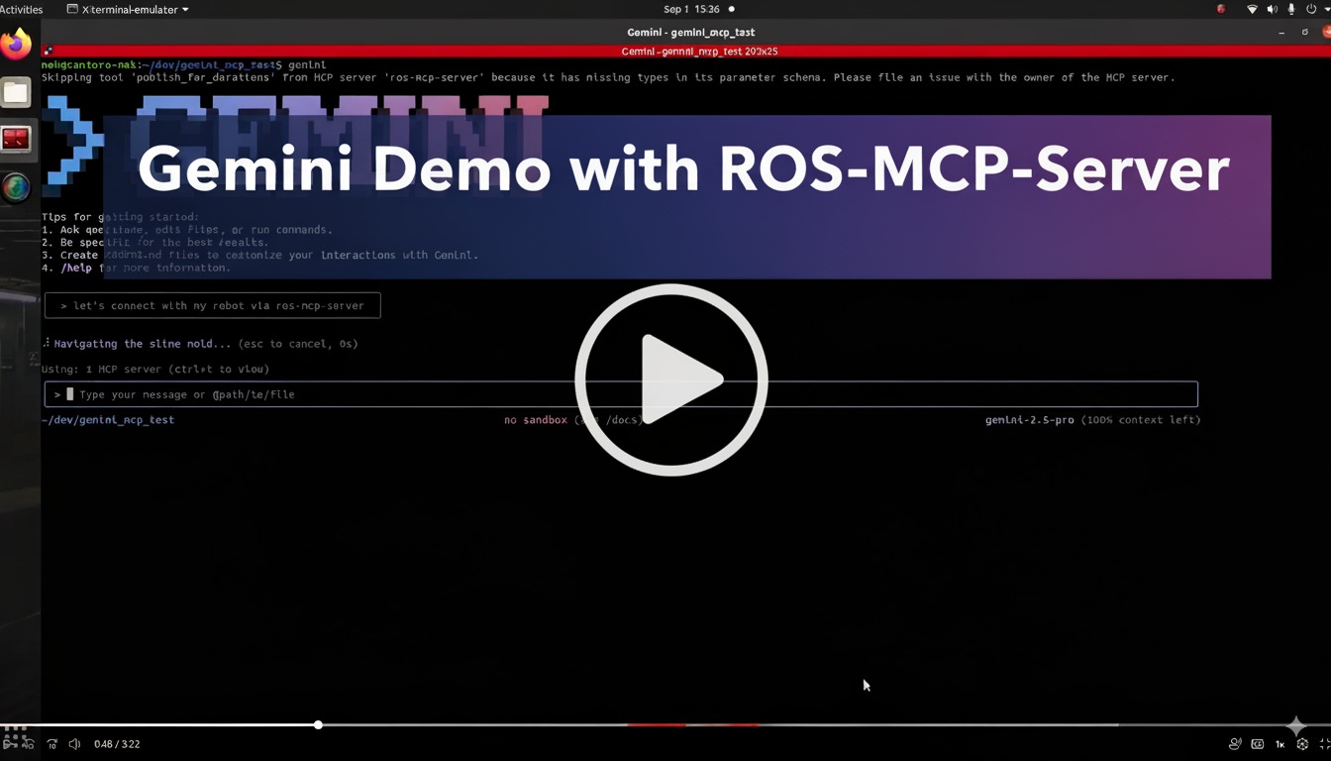The height and width of the screenshot is (761, 1331).
Task: Click the ~/dev/gemini_mcp_test path in status line
Action: pos(108,420)
